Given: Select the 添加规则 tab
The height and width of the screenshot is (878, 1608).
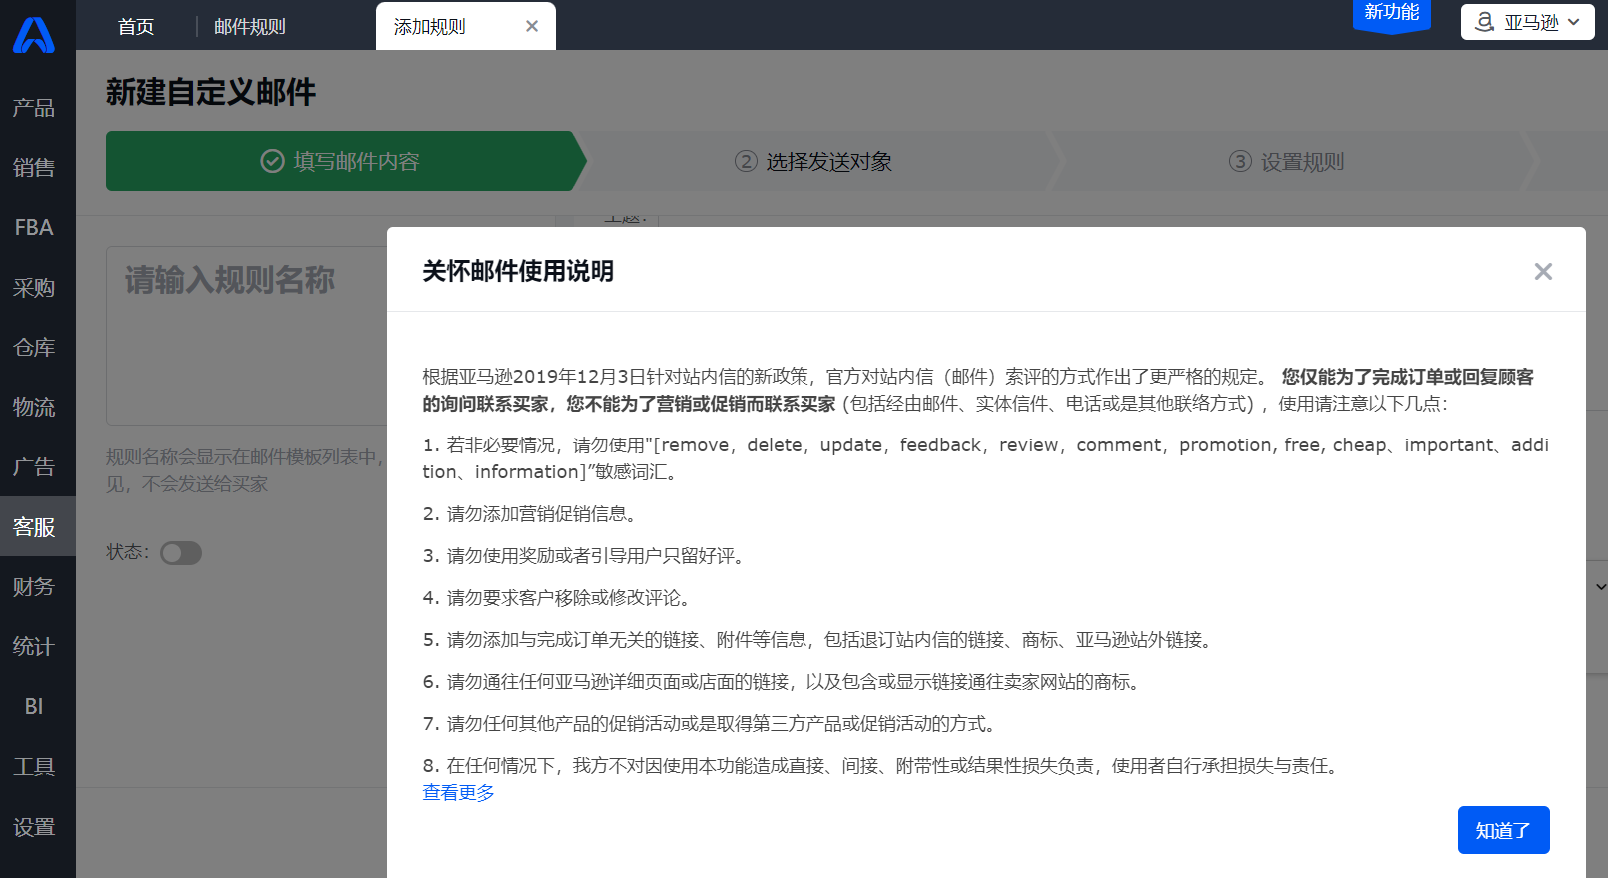Looking at the screenshot, I should point(430,26).
